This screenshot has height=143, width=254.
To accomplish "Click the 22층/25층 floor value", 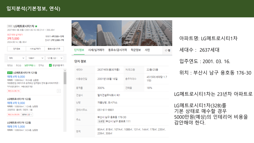I will pyautogui.click(x=152, y=70).
